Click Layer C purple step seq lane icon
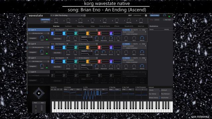This screenshot has height=119, width=212. (111, 61)
